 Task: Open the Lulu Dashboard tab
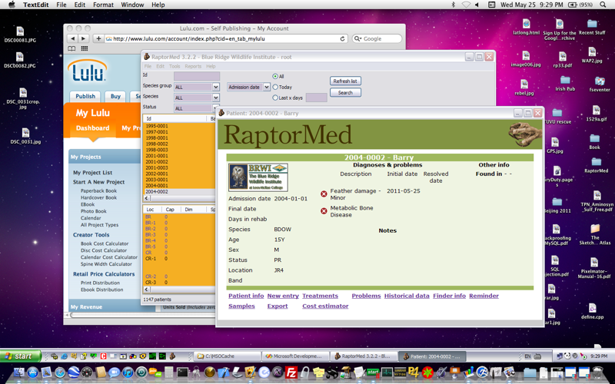[92, 128]
